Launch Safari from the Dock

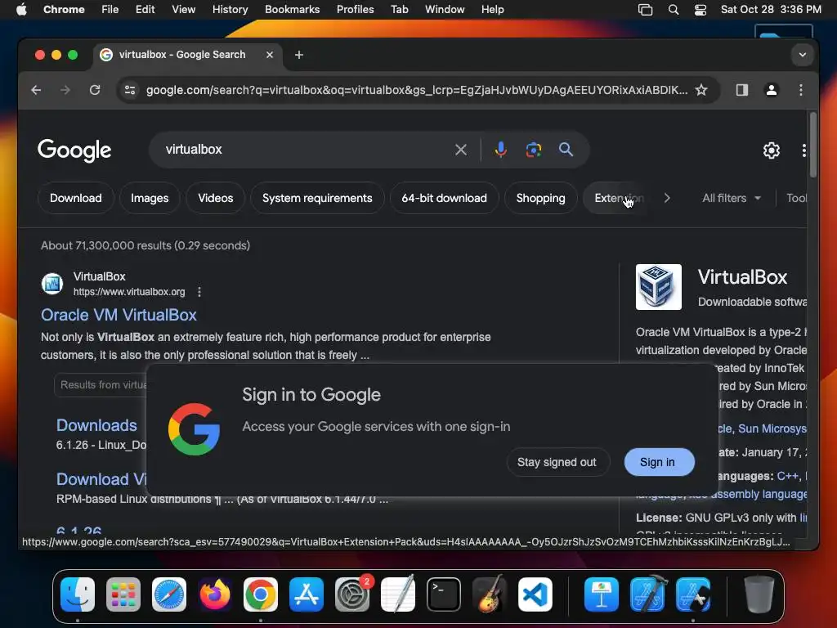coord(169,594)
